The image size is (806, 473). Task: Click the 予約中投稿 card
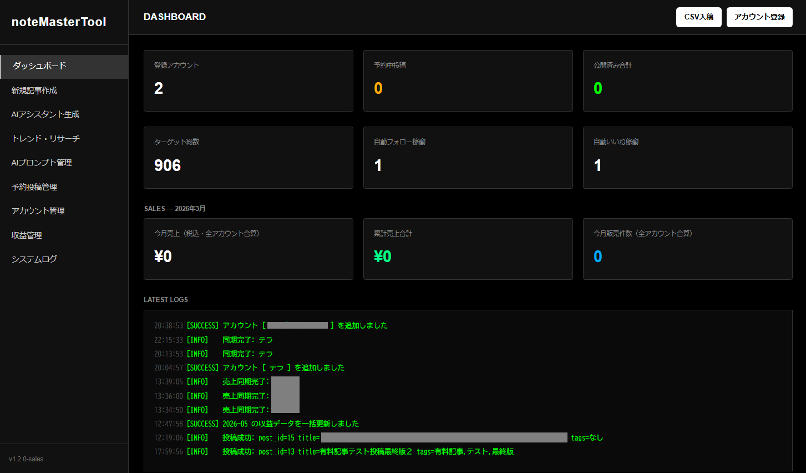click(x=468, y=80)
